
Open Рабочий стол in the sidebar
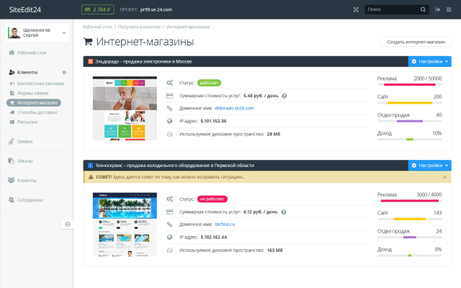coord(32,53)
